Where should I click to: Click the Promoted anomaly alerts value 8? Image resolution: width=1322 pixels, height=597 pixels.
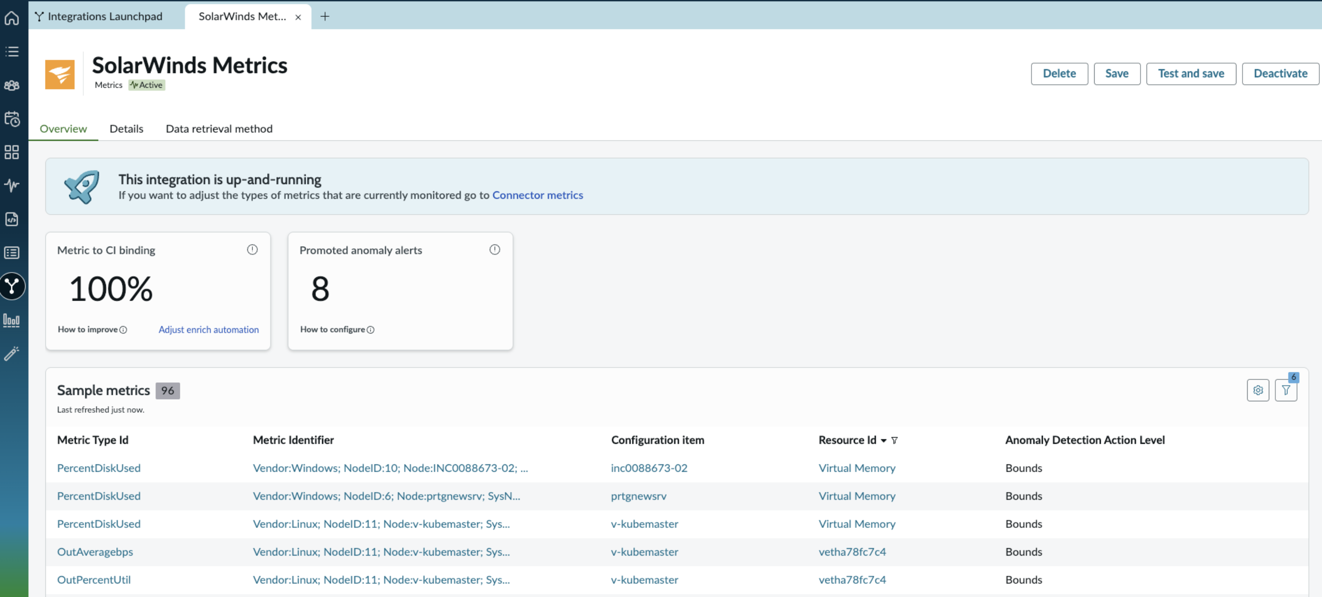click(320, 289)
